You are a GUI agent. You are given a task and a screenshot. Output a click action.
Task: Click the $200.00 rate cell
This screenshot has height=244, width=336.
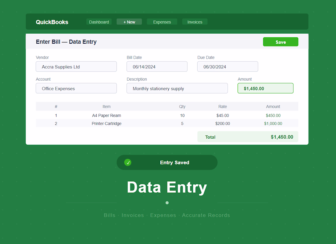223,123
